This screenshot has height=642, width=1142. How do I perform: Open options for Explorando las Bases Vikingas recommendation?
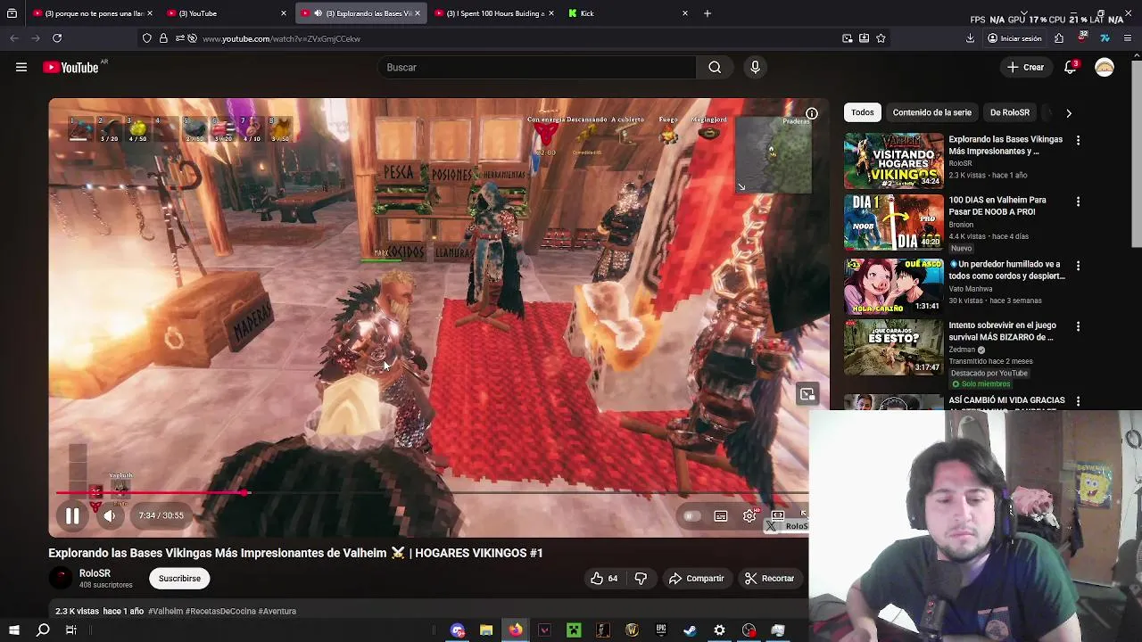click(1078, 140)
